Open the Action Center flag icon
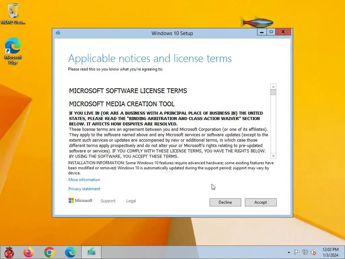 [x=297, y=252]
